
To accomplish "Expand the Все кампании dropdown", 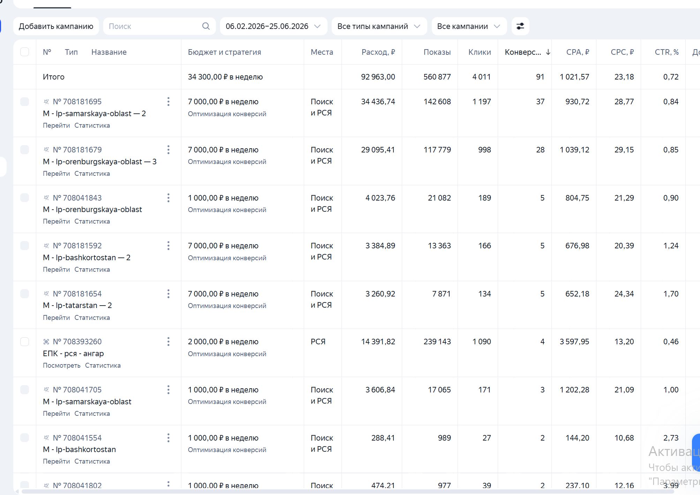I will (469, 26).
